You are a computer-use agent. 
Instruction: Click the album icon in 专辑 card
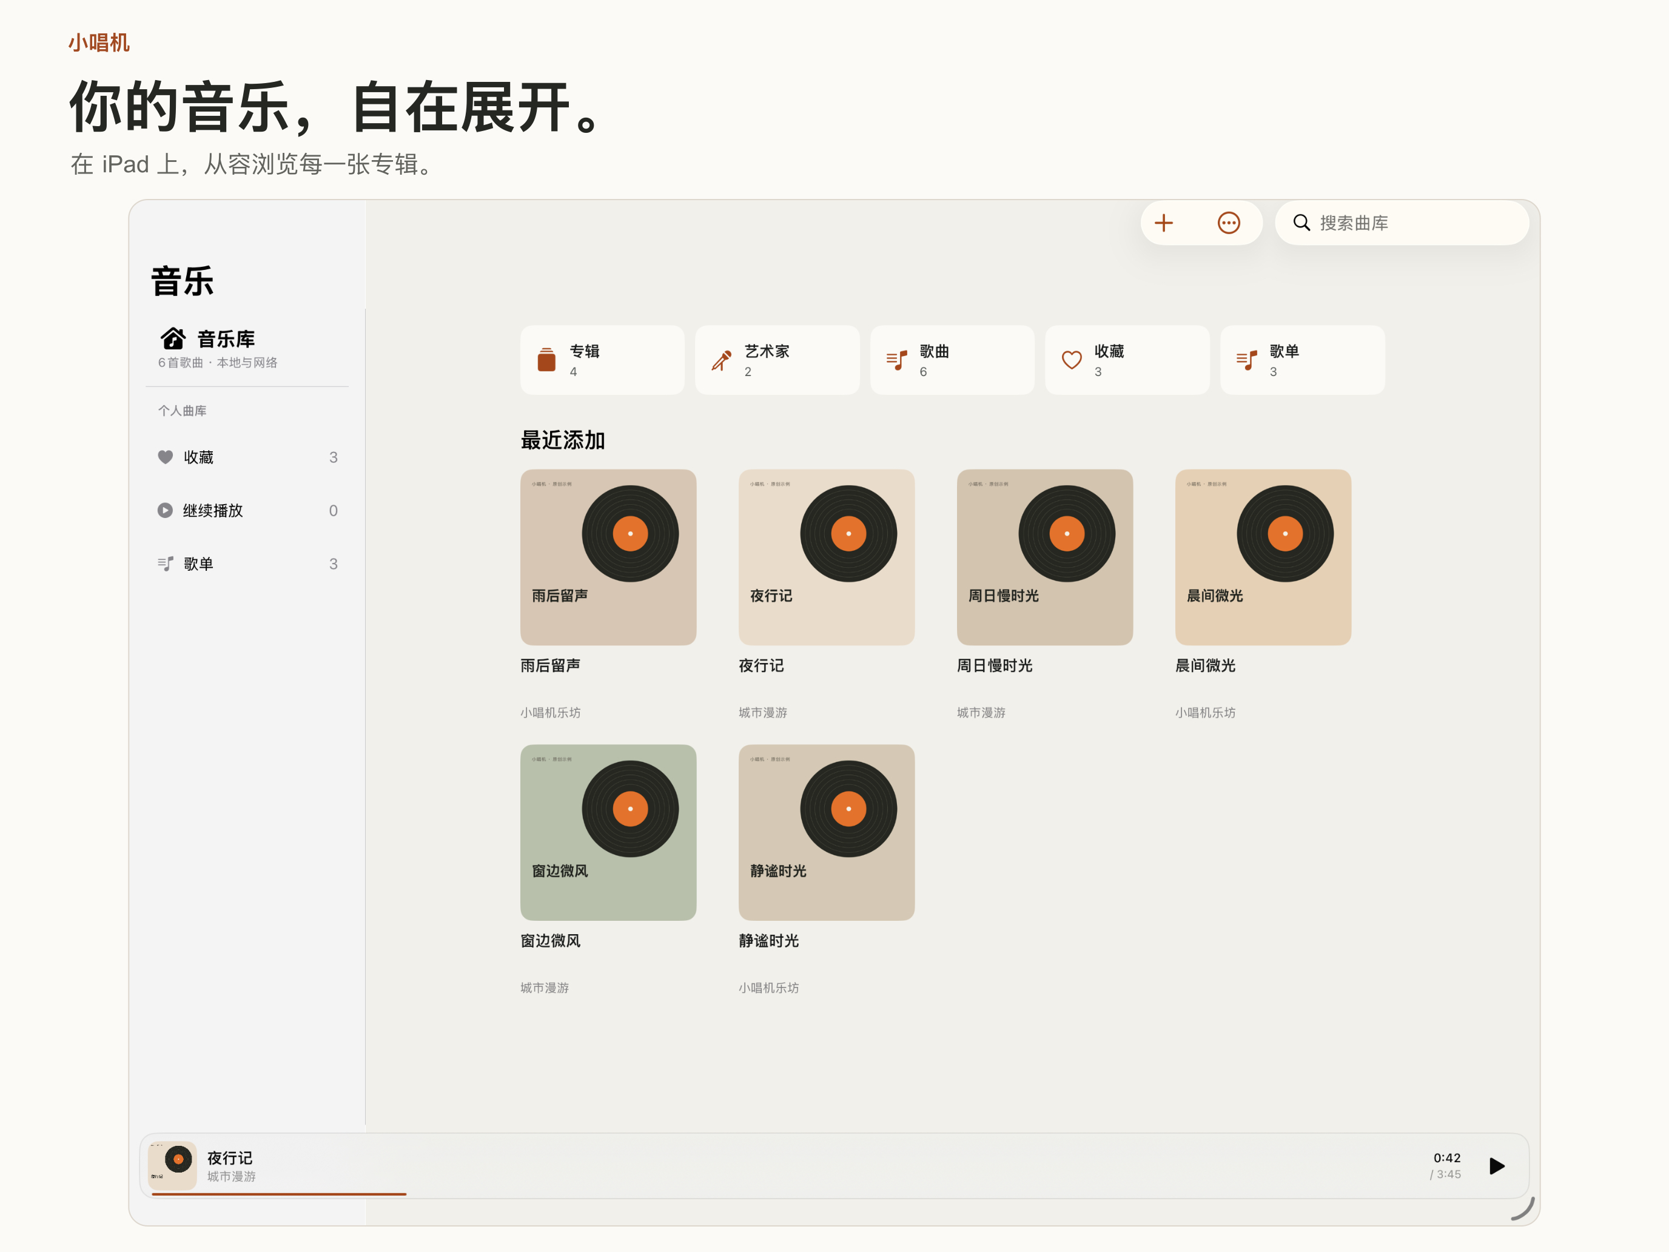tap(546, 359)
